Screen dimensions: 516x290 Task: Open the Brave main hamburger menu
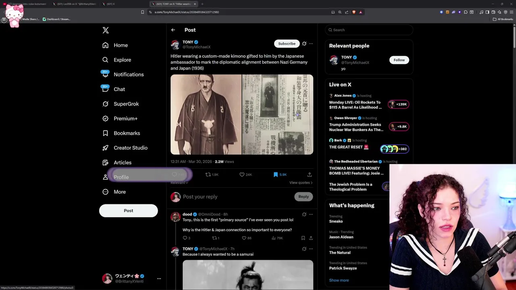pos(511,12)
